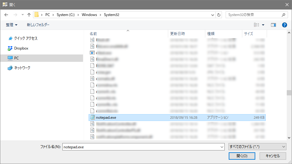Open Dropbox in the navigation pane
Viewport: 292px width, 164px height.
[21, 48]
